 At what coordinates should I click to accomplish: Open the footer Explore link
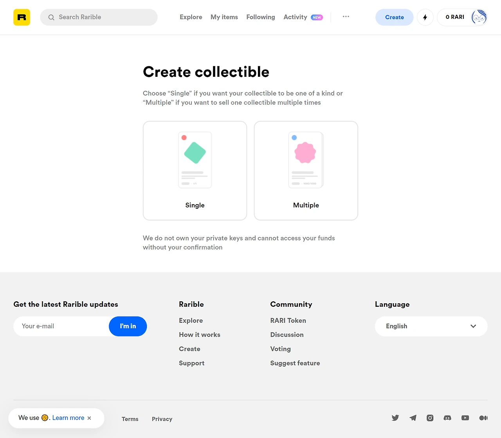click(191, 320)
